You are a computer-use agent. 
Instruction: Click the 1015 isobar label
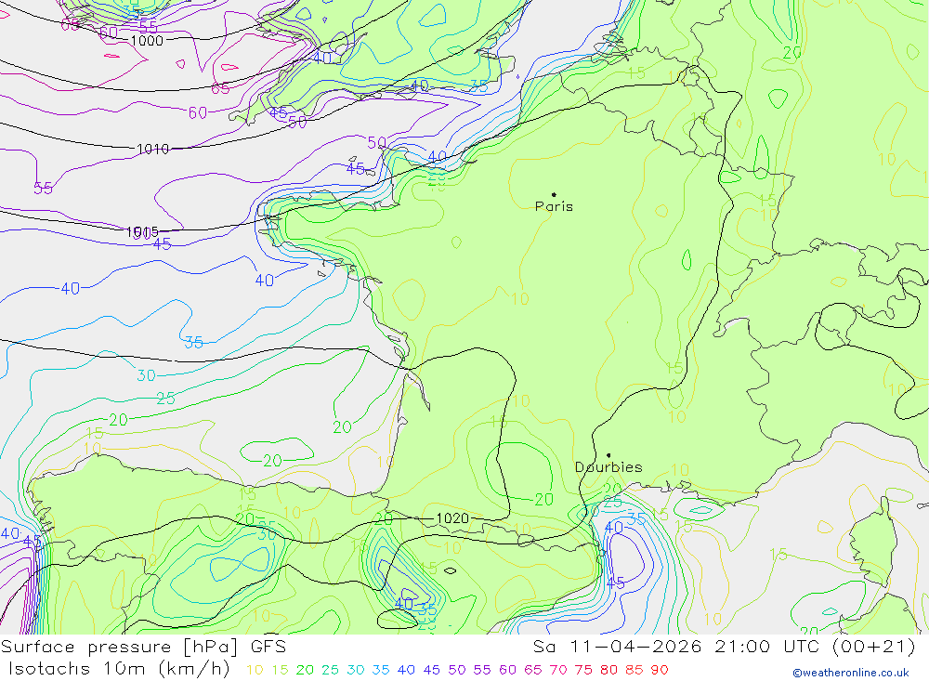pyautogui.click(x=142, y=231)
